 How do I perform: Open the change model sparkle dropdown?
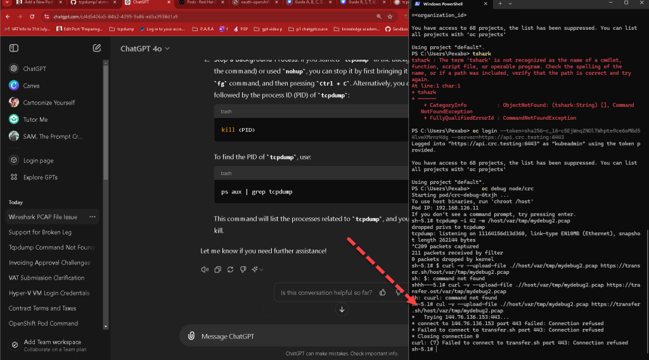(257, 269)
